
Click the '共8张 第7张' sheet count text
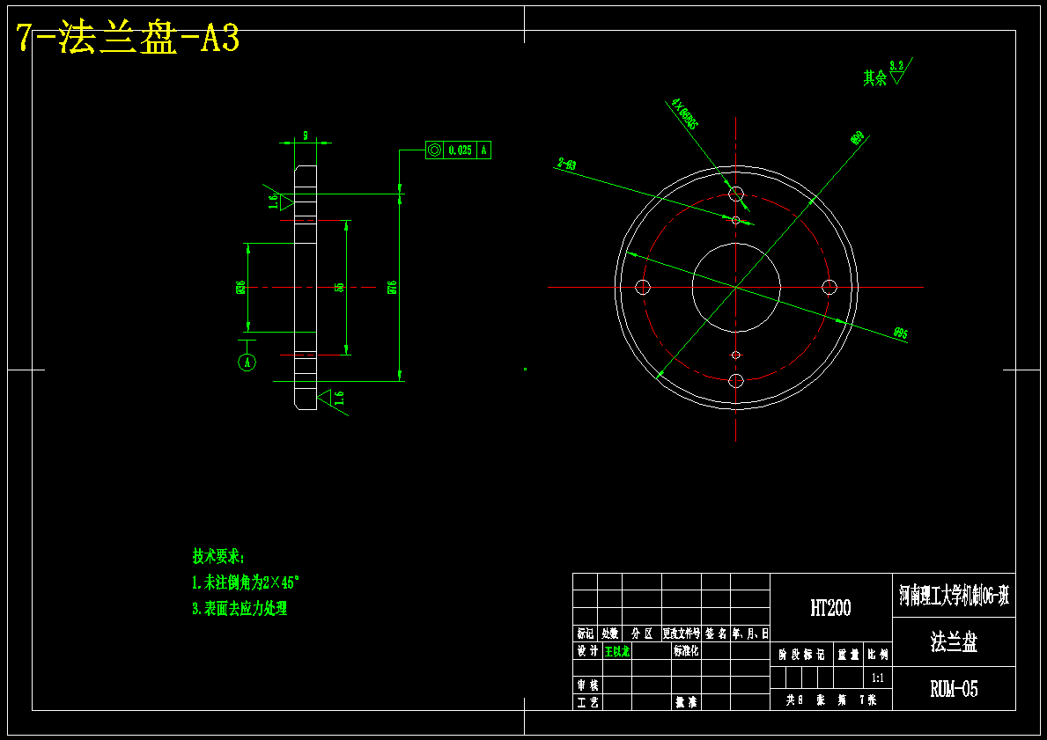[x=830, y=700]
